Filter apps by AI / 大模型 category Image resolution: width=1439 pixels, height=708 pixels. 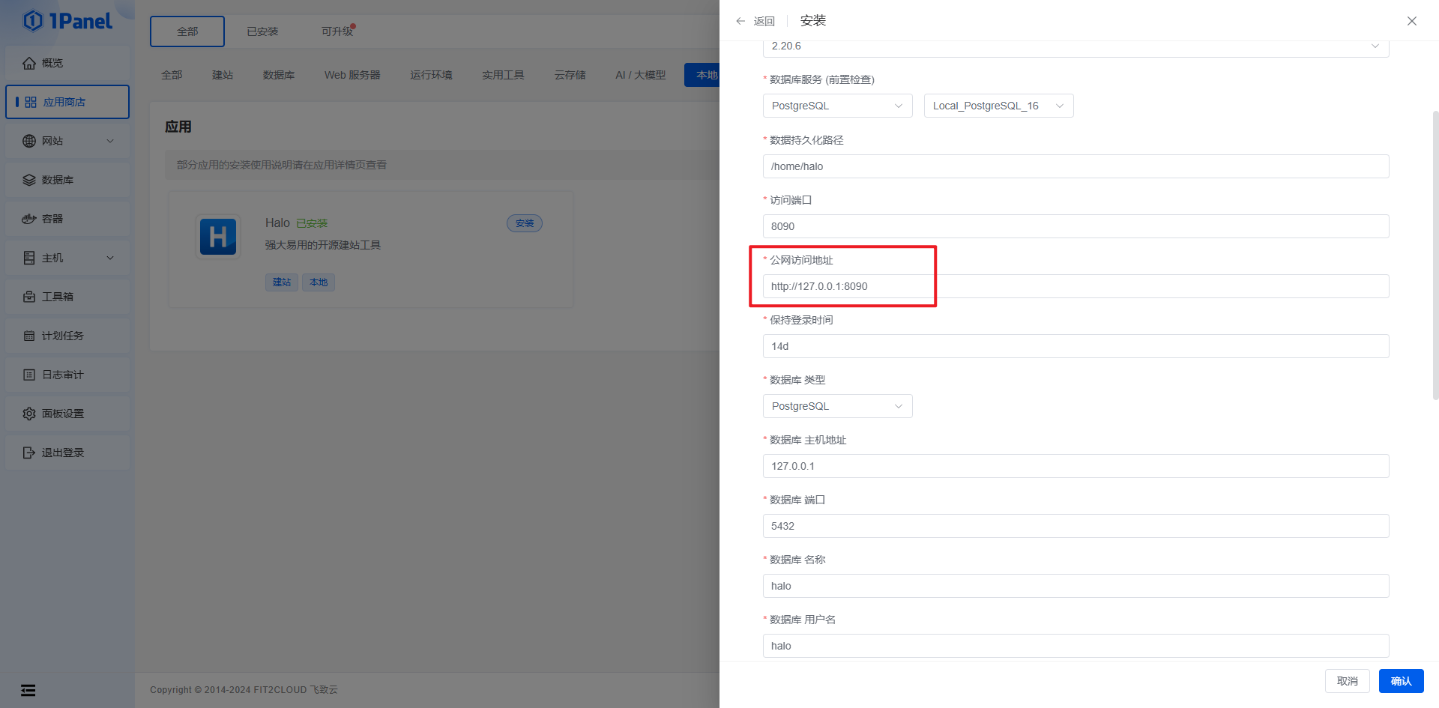pos(640,75)
